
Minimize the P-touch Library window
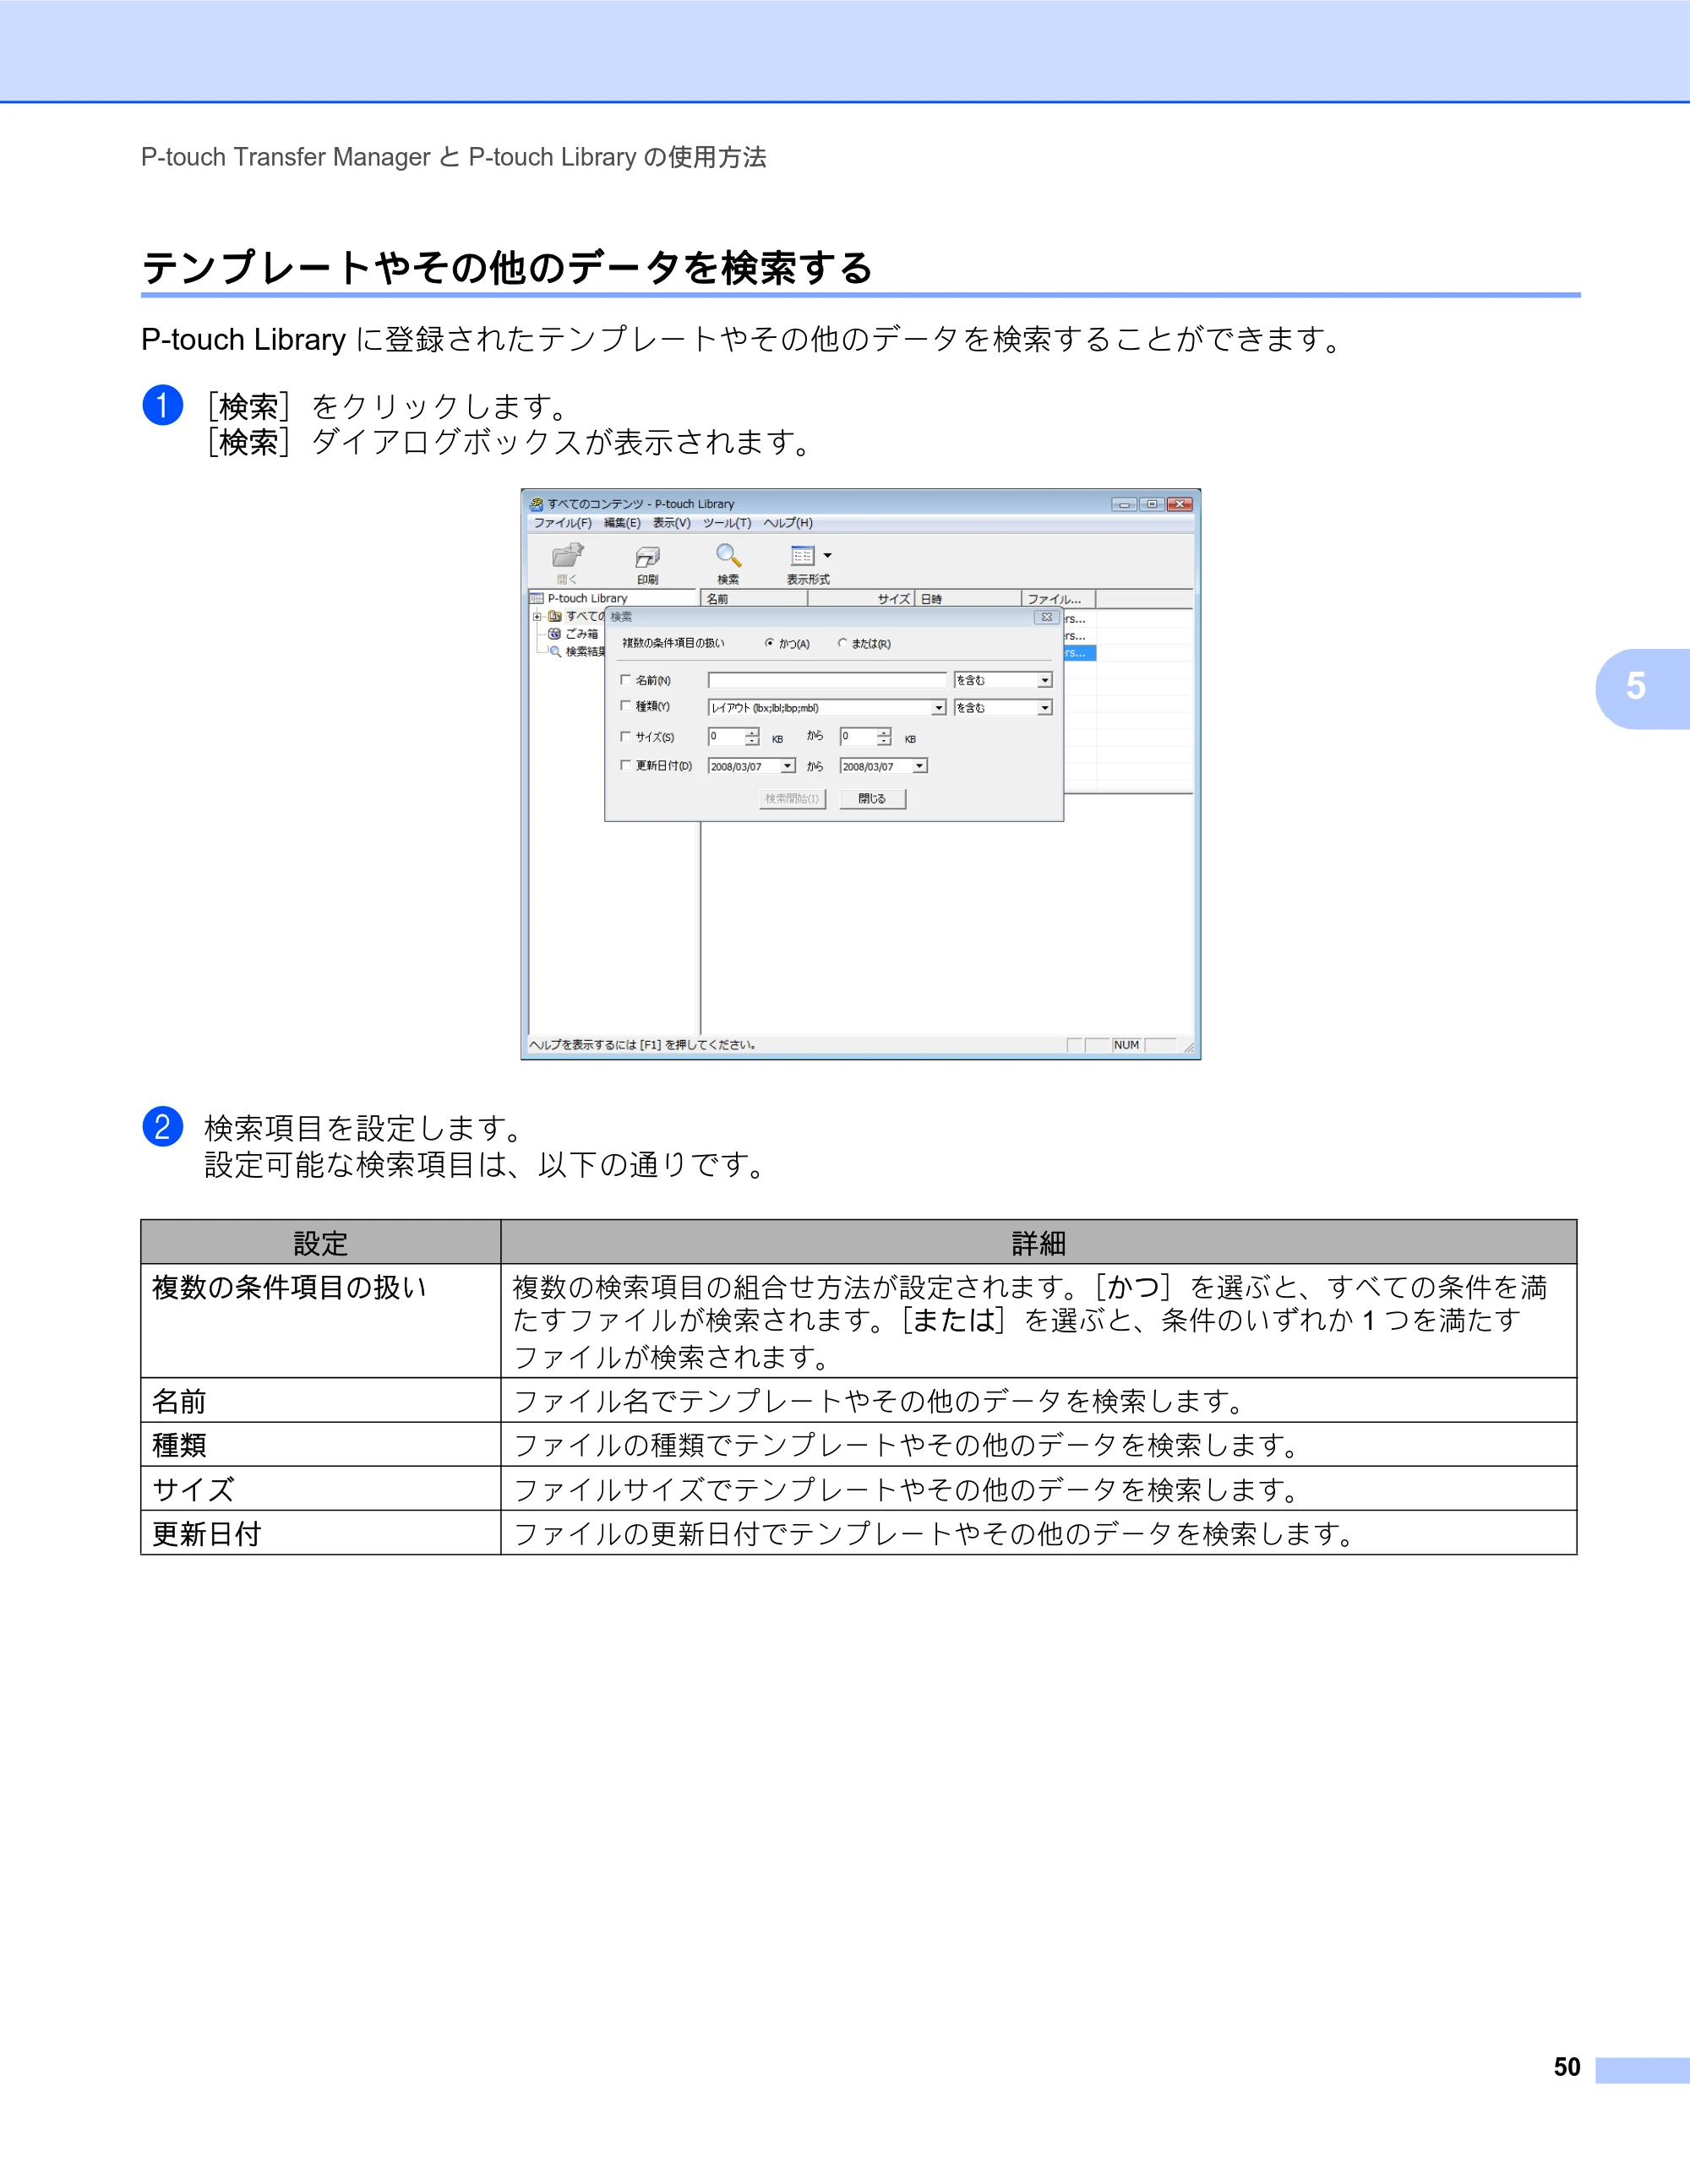pos(1124,504)
